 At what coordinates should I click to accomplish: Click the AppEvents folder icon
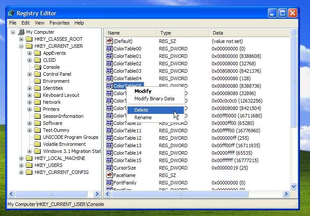(37, 53)
